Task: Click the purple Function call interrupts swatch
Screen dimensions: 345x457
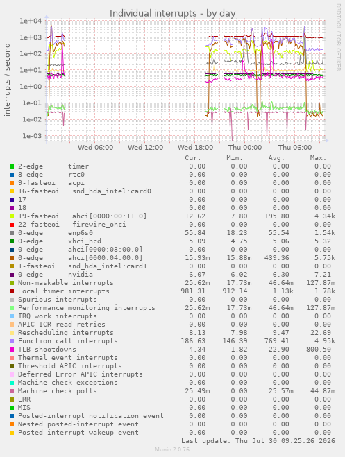Action: [12, 341]
